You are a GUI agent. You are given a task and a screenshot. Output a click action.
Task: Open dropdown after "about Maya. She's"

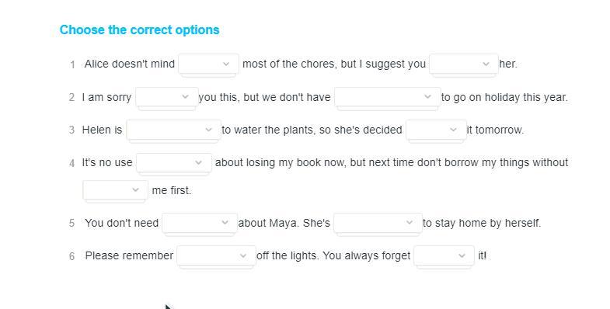pos(378,223)
